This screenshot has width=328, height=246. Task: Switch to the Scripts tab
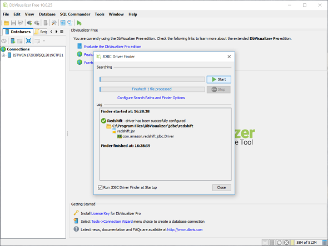[41, 32]
